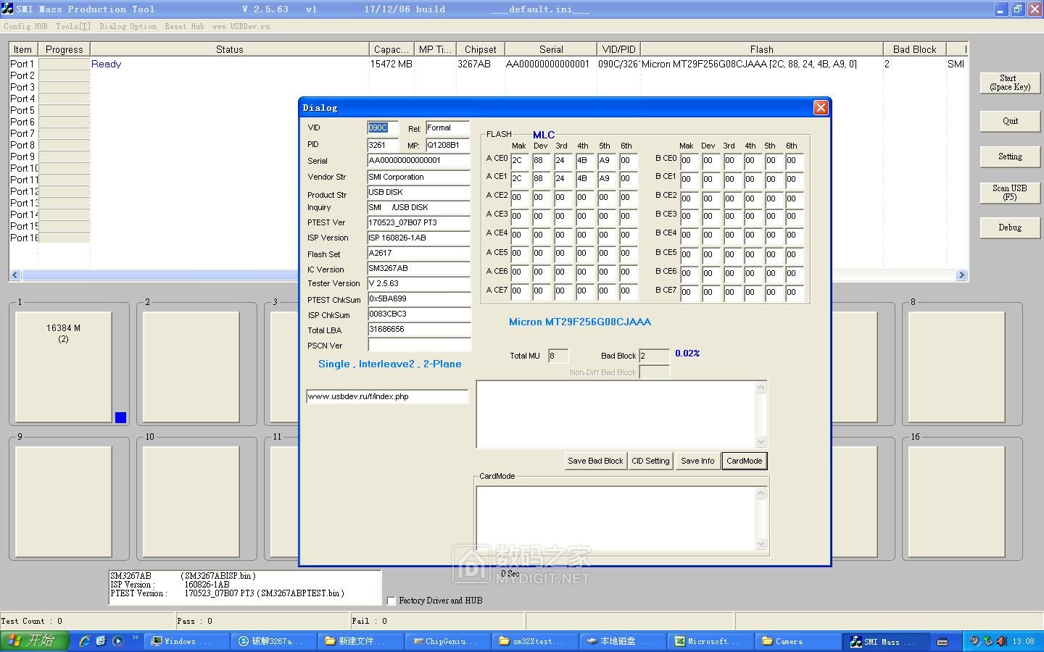Expand the quick launch overflow chevron
Screen dimensions: 1044x652
tap(135, 638)
